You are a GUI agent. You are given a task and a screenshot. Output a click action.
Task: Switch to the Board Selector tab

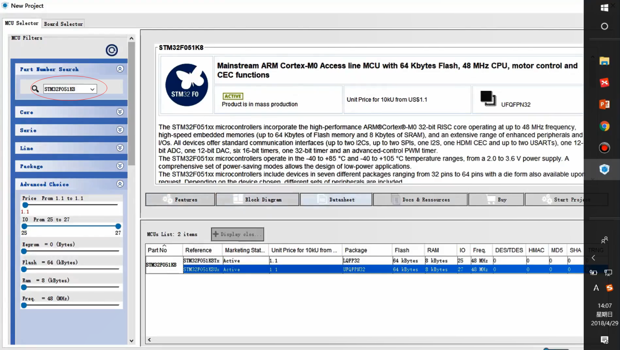63,24
